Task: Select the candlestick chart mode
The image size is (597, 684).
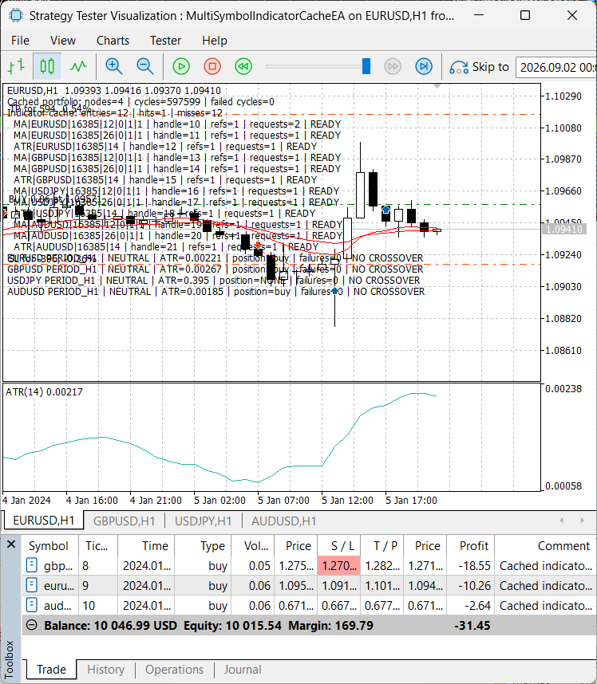Action: 47,67
